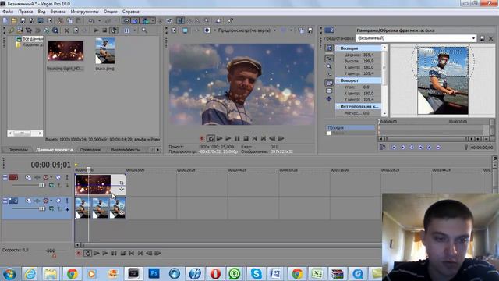
Task: Click the Delete X icon in project media toolbar
Action: pos(67,30)
